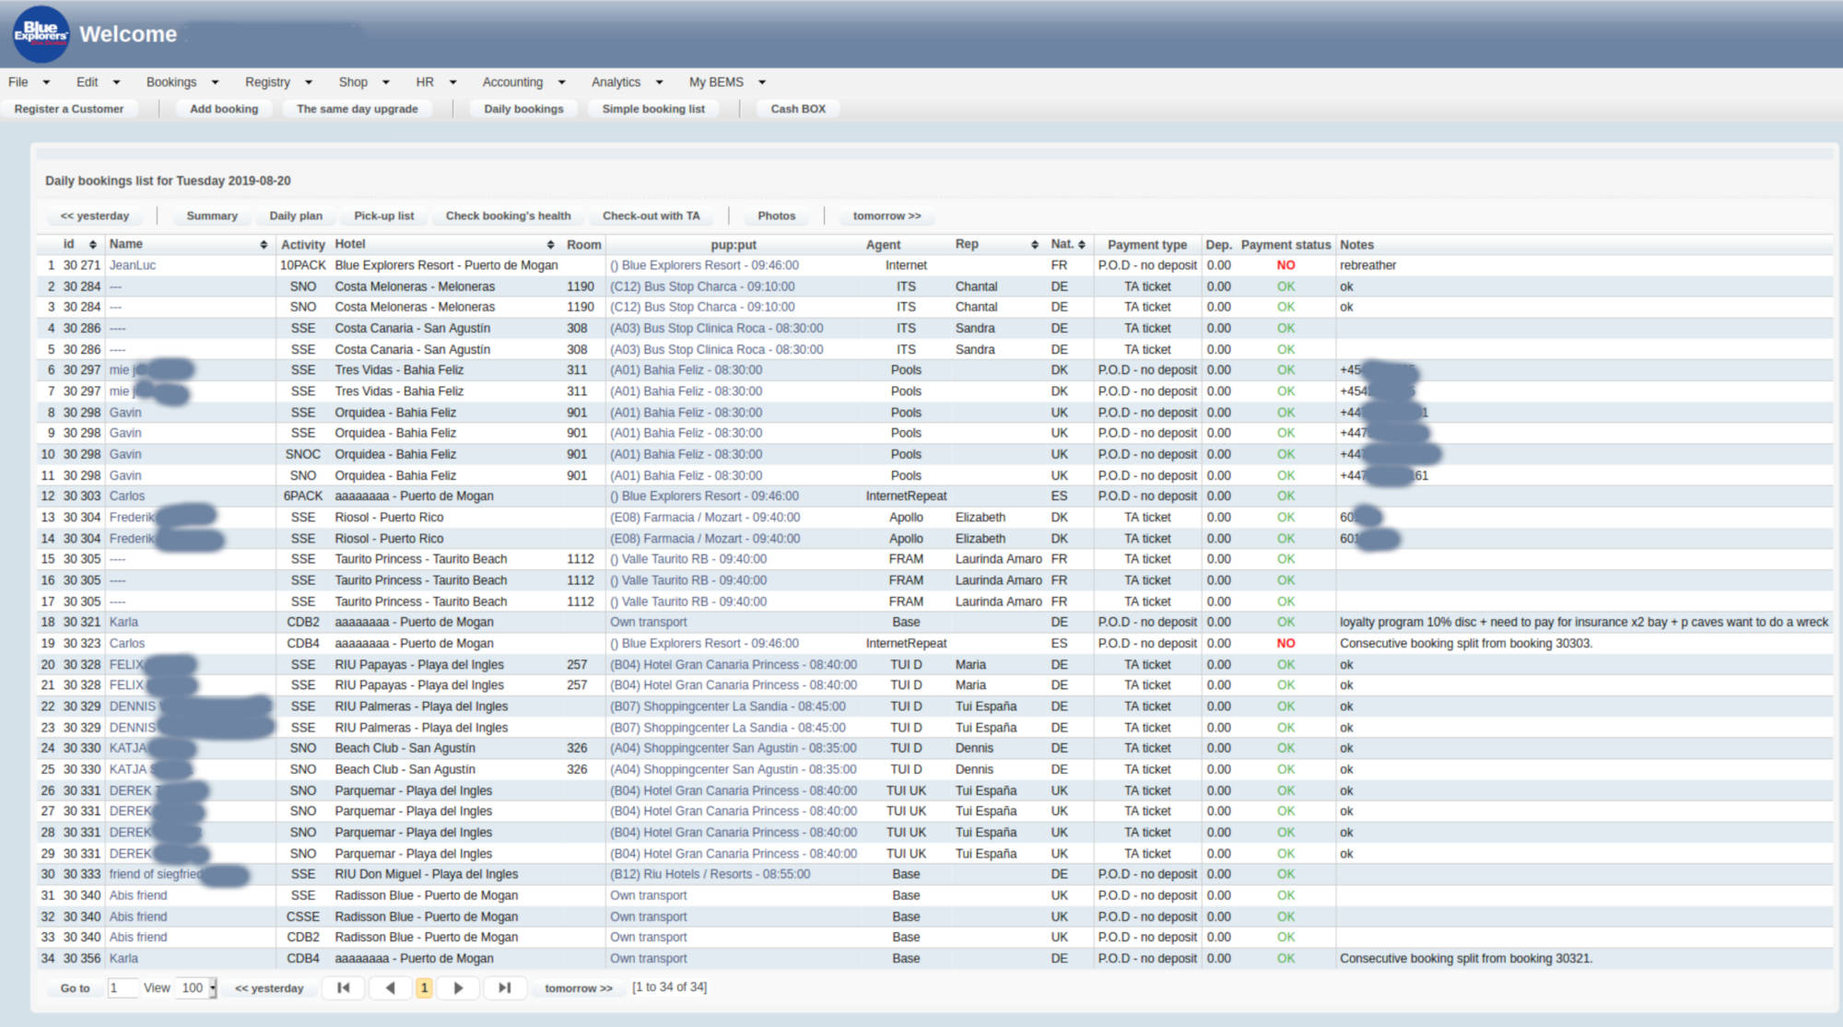Click Check-out with TA
The height and width of the screenshot is (1027, 1843).
click(652, 216)
